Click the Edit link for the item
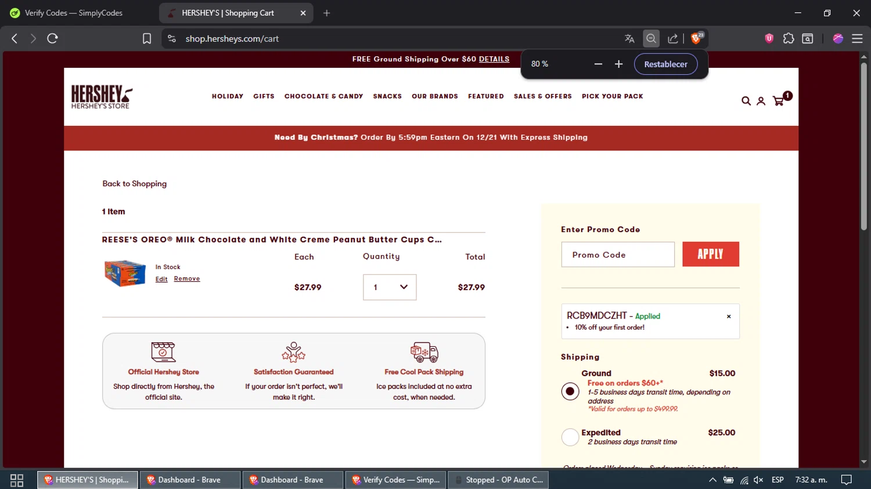The height and width of the screenshot is (489, 871). (161, 279)
